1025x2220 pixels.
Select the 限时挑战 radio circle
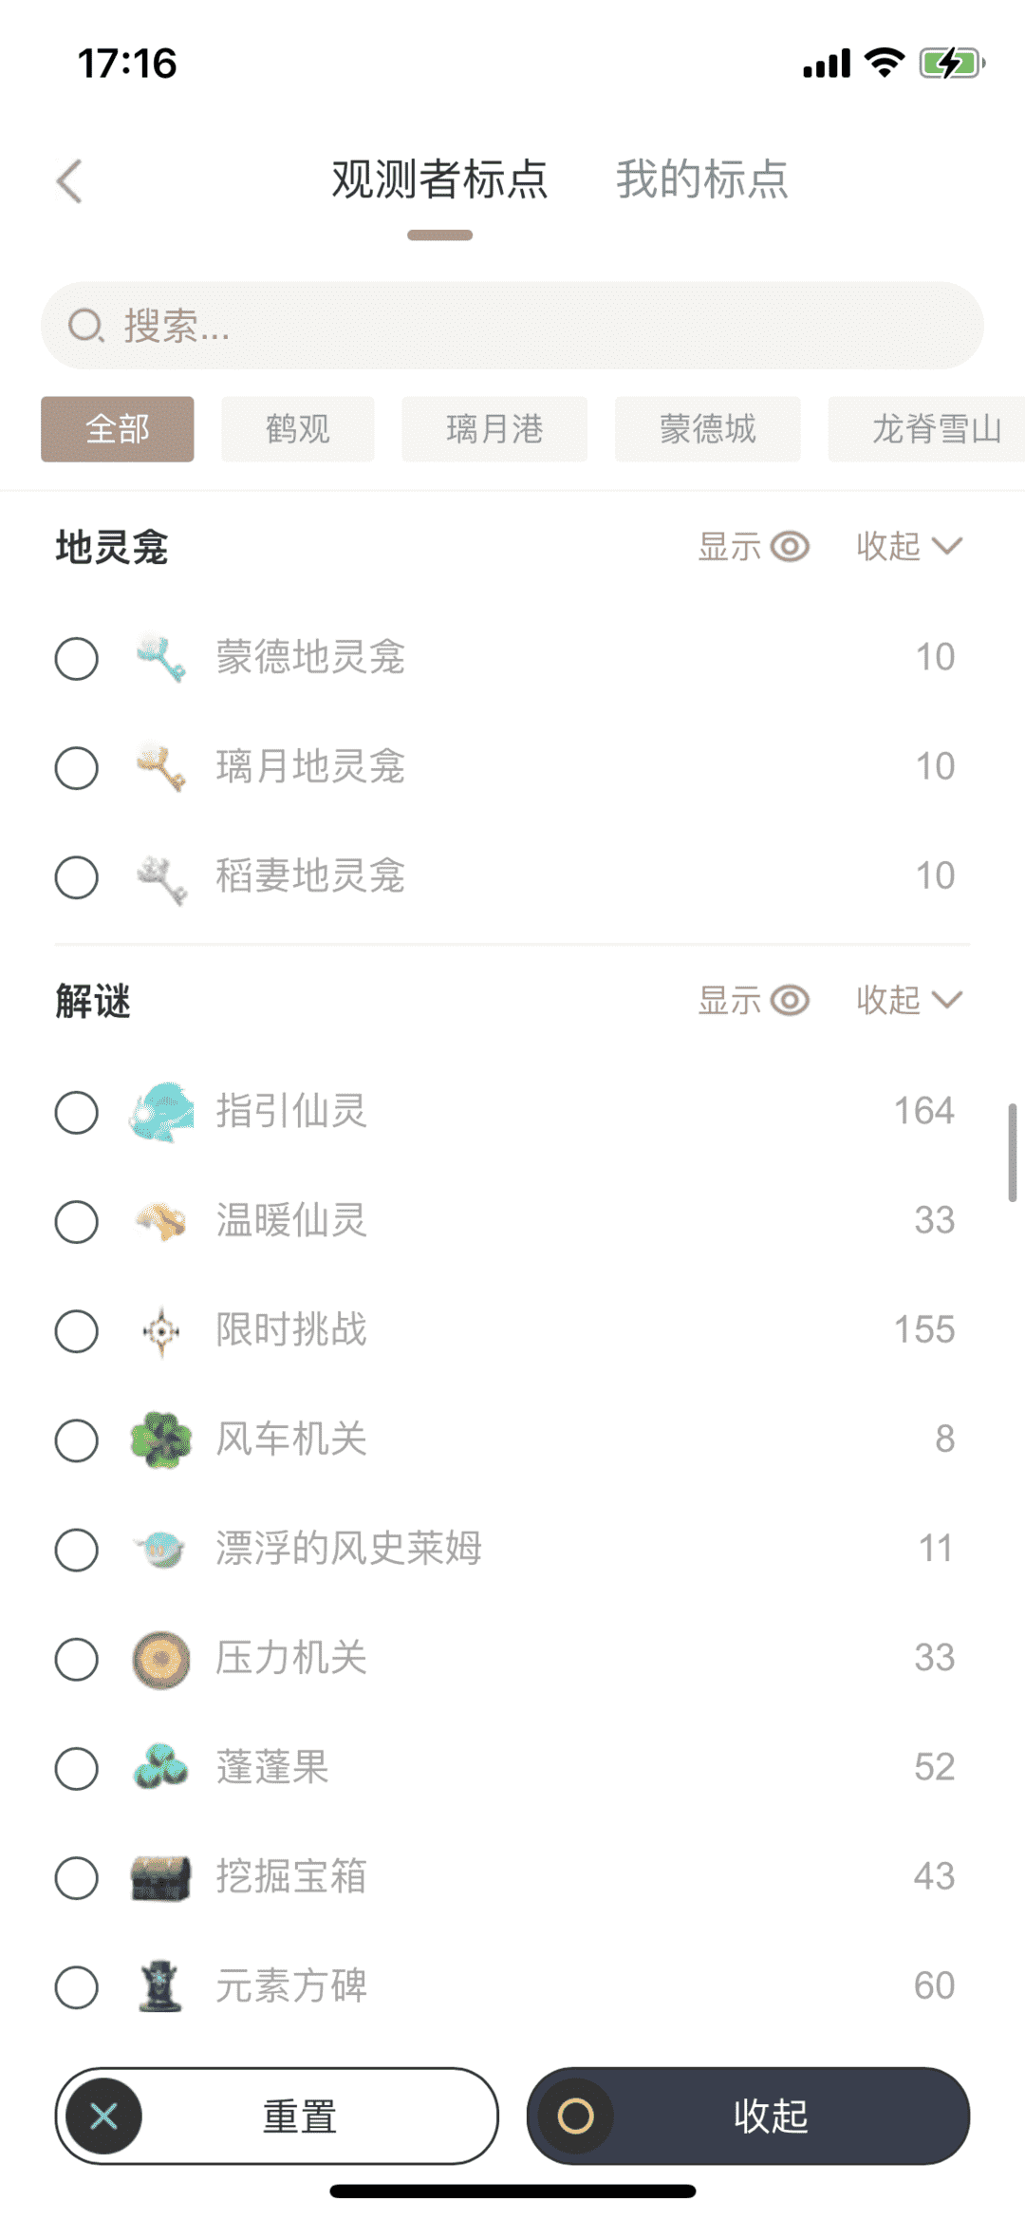click(77, 1331)
